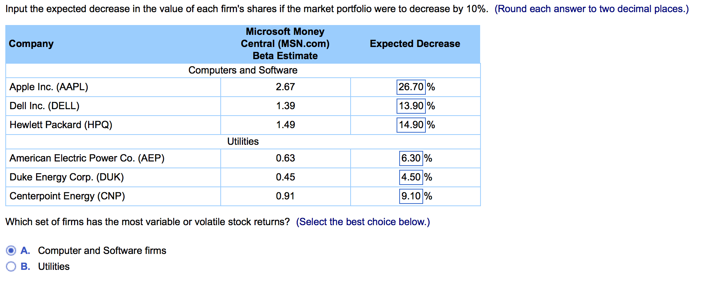
Task: Click the Expected Decrease column header
Action: 415,44
